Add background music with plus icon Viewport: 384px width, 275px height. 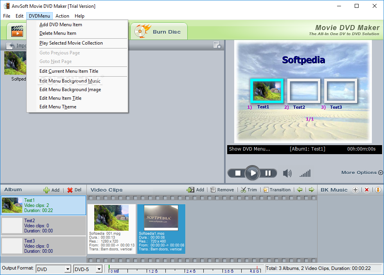point(355,190)
